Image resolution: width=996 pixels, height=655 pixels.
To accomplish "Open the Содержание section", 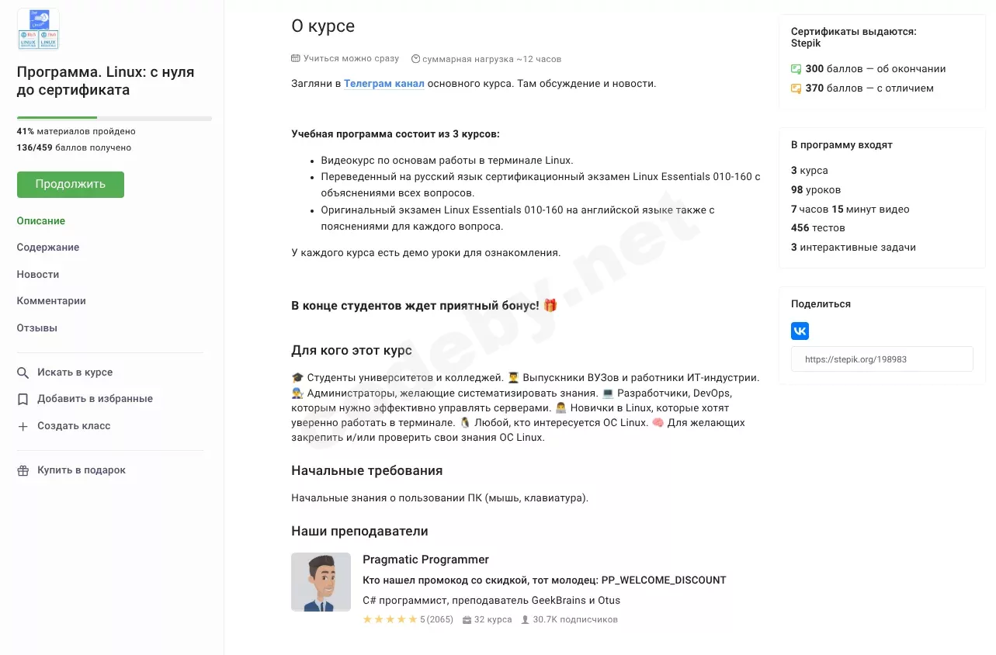I will click(x=48, y=248).
